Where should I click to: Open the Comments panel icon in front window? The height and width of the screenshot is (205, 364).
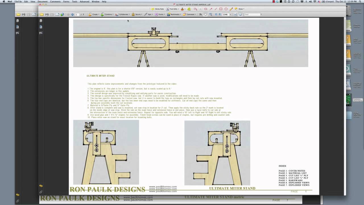click(x=41, y=186)
